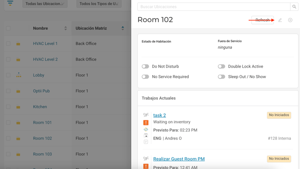Open the Optii Pub location link
Screen dimensions: 300x169
coord(41,91)
